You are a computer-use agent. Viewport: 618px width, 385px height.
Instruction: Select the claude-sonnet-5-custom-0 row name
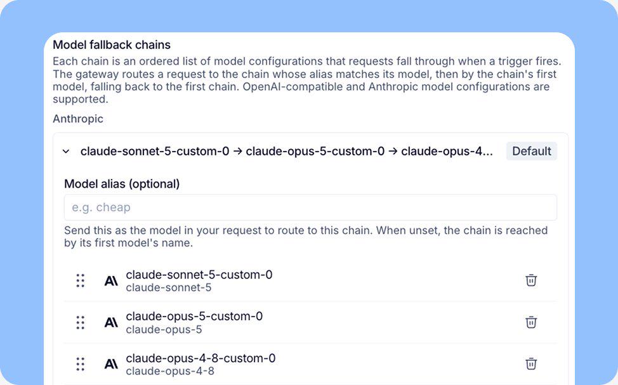(x=199, y=275)
